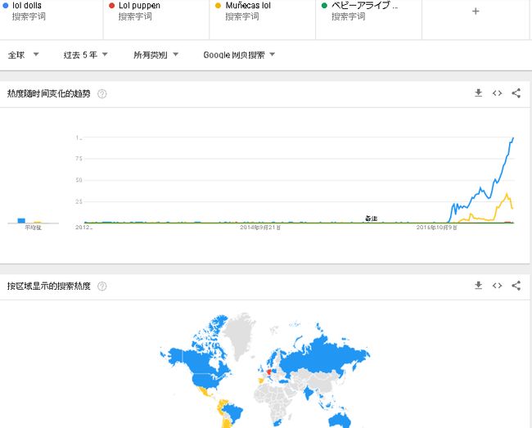The width and height of the screenshot is (532, 428).
Task: Share the interest over time chart
Action: tap(516, 93)
